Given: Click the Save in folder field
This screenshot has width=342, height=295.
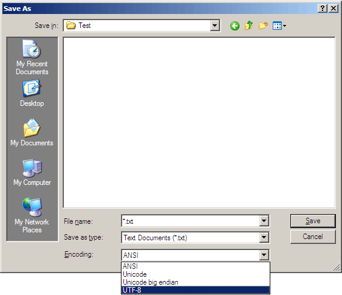Looking at the screenshot, I should click(142, 26).
